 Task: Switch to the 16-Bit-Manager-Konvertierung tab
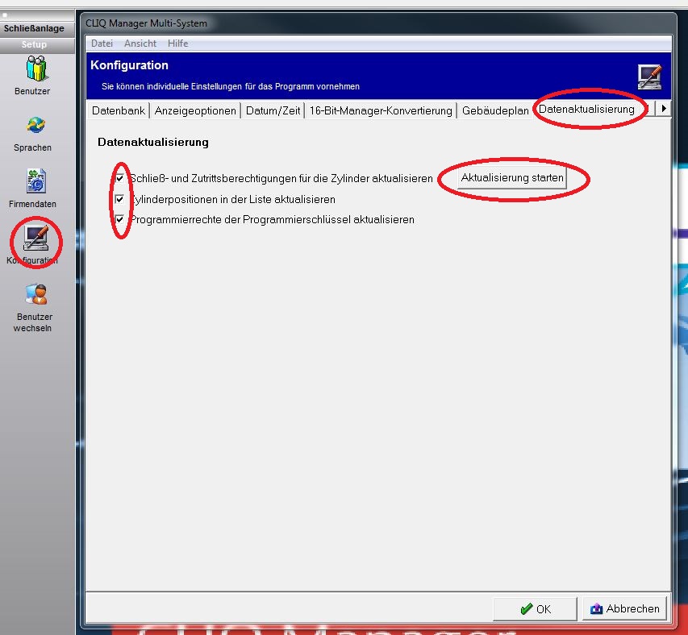381,110
